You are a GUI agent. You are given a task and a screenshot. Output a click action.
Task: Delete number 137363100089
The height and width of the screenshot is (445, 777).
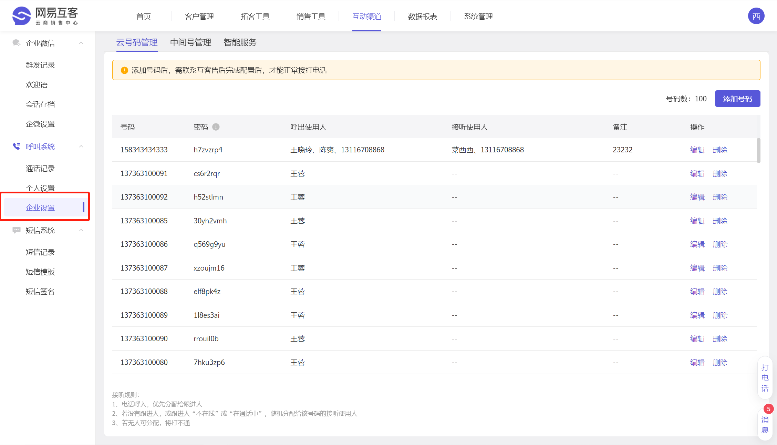(720, 315)
